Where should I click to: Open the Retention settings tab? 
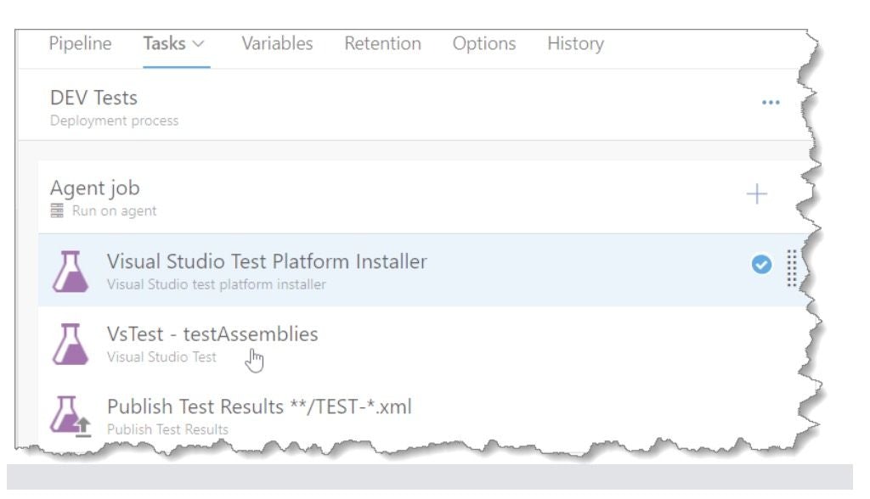click(x=382, y=43)
